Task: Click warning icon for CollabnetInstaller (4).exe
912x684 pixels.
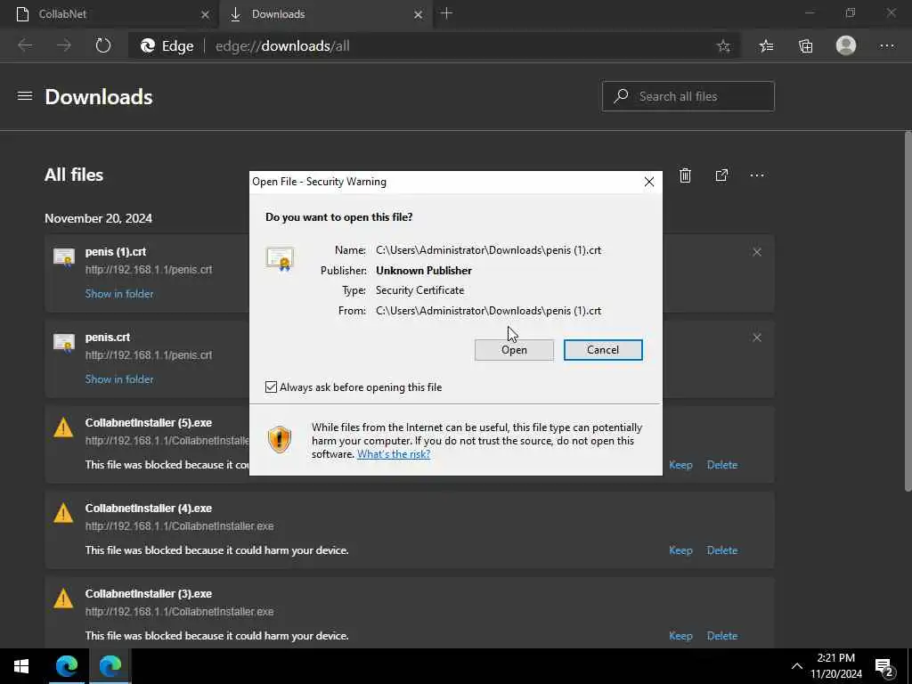Action: [x=63, y=513]
